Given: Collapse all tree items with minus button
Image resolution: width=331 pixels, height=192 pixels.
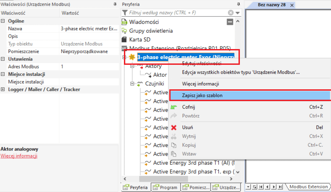Looking at the screenshot, I should pos(230,22).
